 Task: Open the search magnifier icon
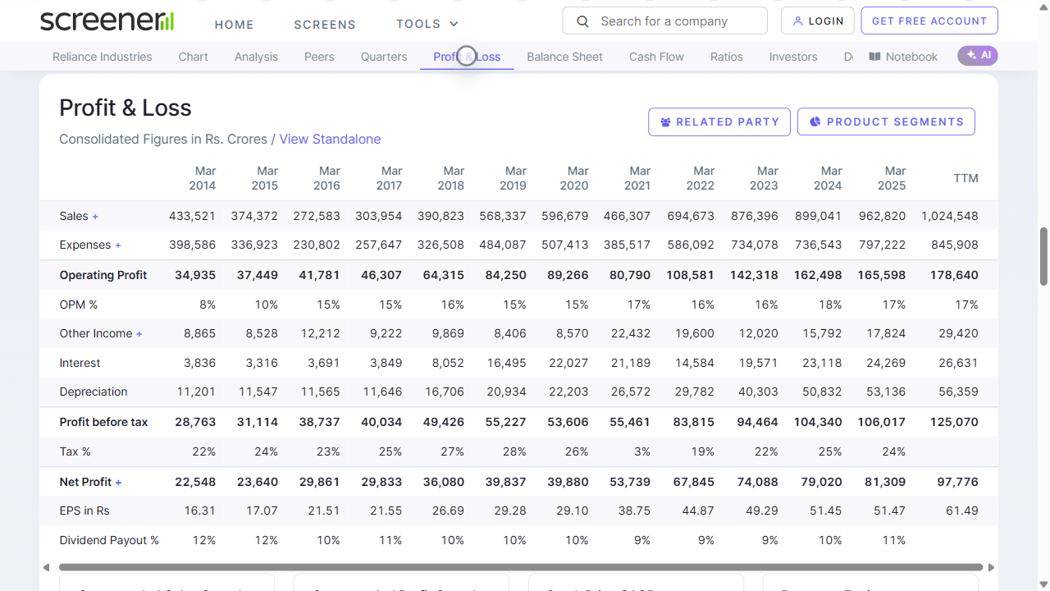point(582,21)
